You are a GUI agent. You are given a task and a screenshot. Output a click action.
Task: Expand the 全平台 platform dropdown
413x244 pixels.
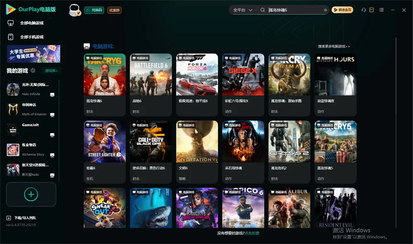point(243,10)
